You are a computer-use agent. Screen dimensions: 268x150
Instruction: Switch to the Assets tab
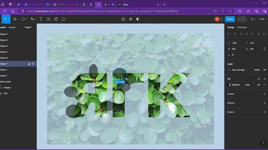[12, 27]
